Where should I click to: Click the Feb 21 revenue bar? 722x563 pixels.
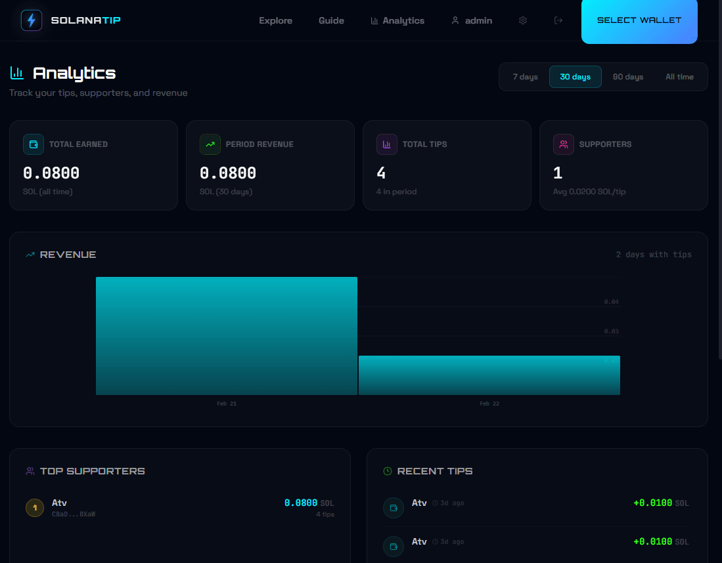pos(227,336)
